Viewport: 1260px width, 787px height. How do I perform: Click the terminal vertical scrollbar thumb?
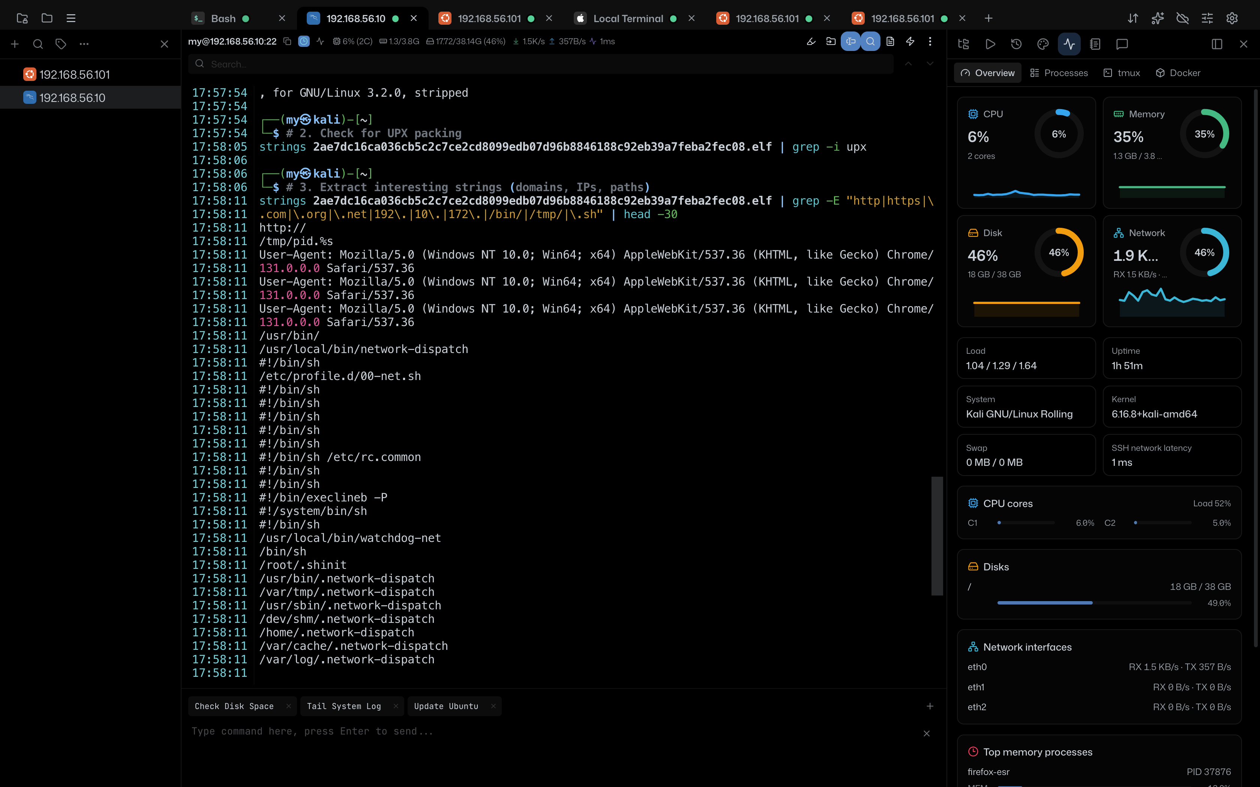coord(937,536)
